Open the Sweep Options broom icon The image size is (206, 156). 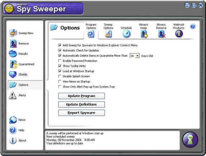(109, 34)
